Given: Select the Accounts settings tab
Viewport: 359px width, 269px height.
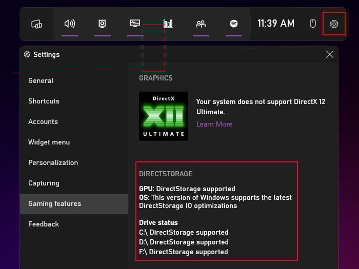Looking at the screenshot, I should click(x=74, y=122).
